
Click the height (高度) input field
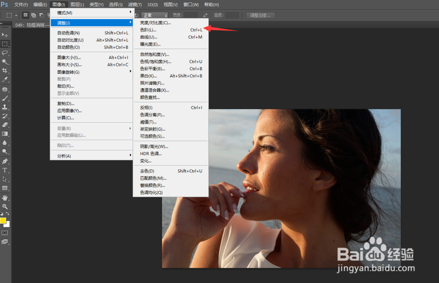(x=232, y=15)
